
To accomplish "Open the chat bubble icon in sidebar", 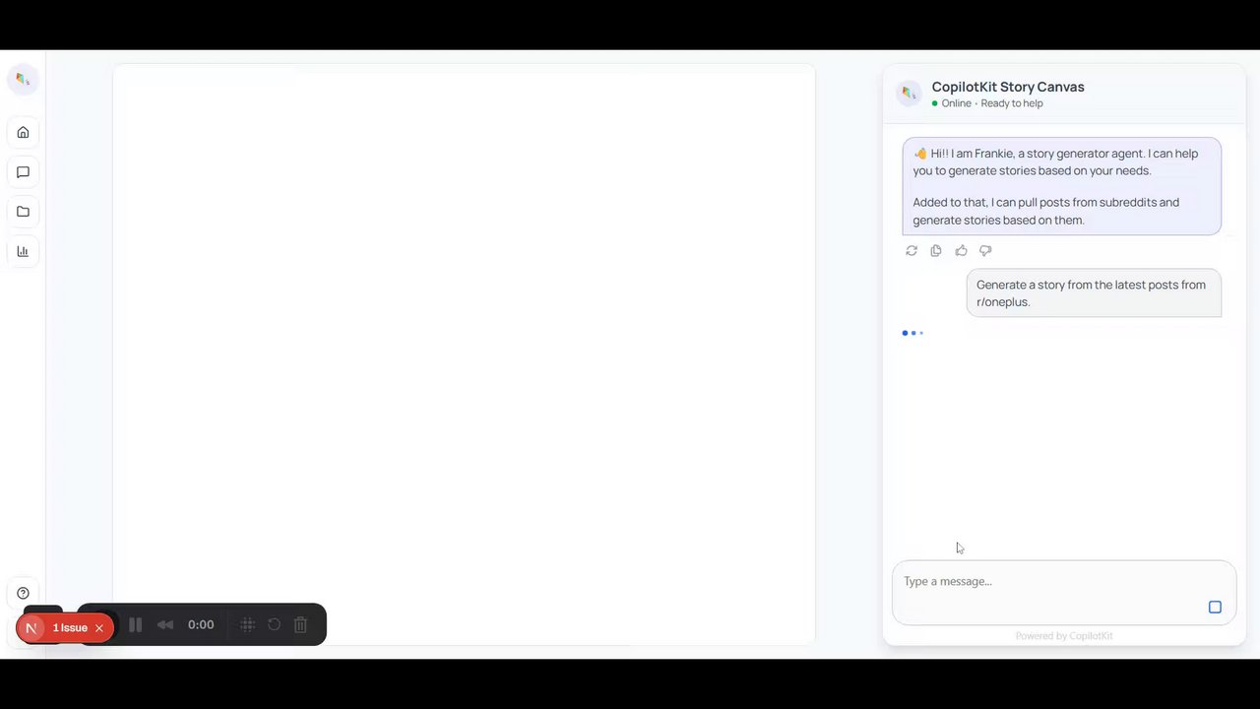I will point(23,172).
